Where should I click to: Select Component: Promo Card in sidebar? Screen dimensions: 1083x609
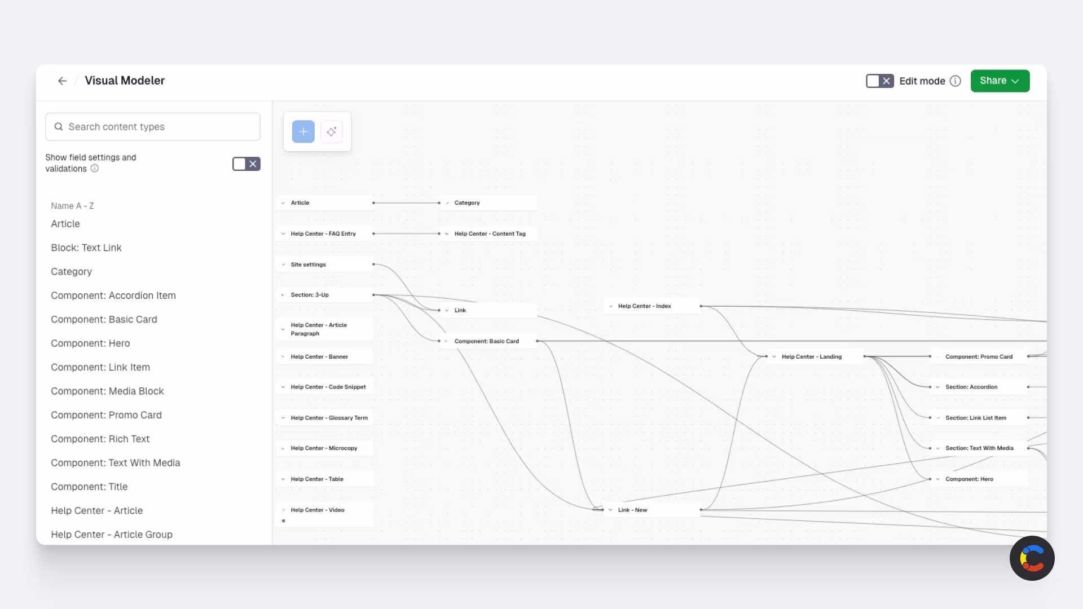(106, 415)
